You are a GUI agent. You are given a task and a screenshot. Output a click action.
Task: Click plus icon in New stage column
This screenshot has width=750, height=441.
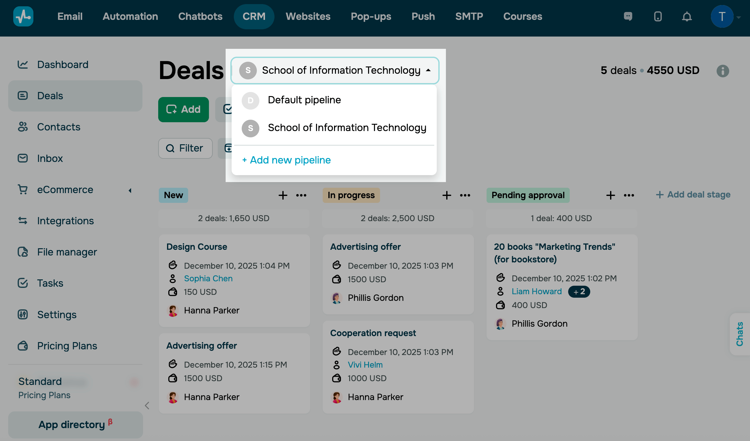coord(283,195)
